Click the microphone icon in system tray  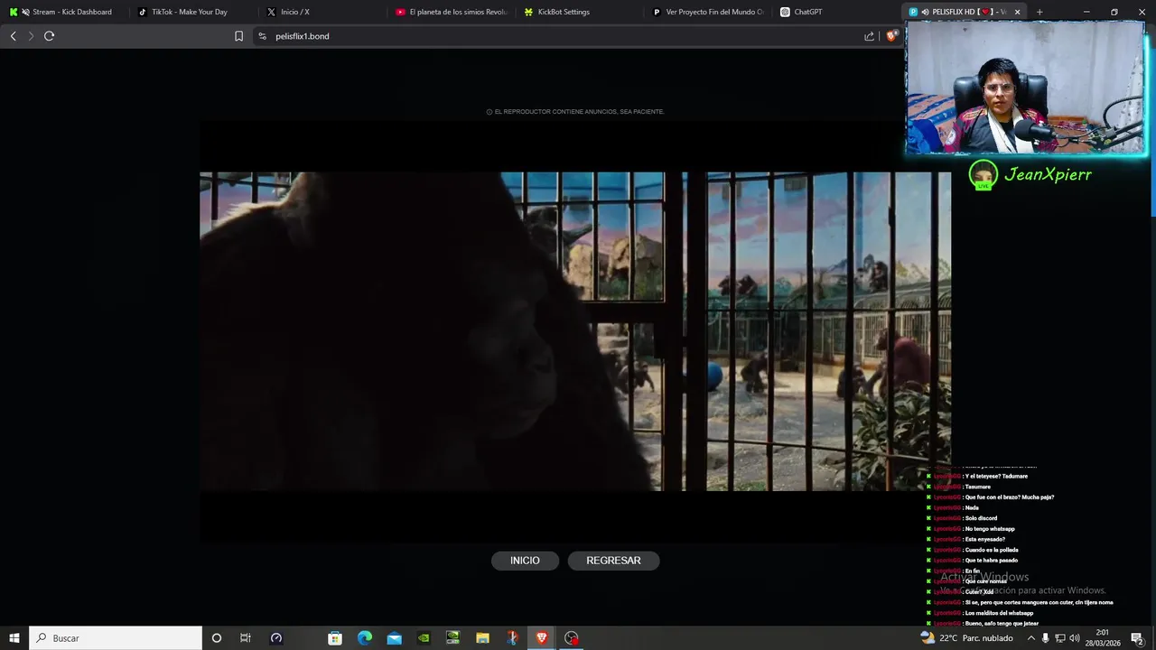pyautogui.click(x=1046, y=638)
